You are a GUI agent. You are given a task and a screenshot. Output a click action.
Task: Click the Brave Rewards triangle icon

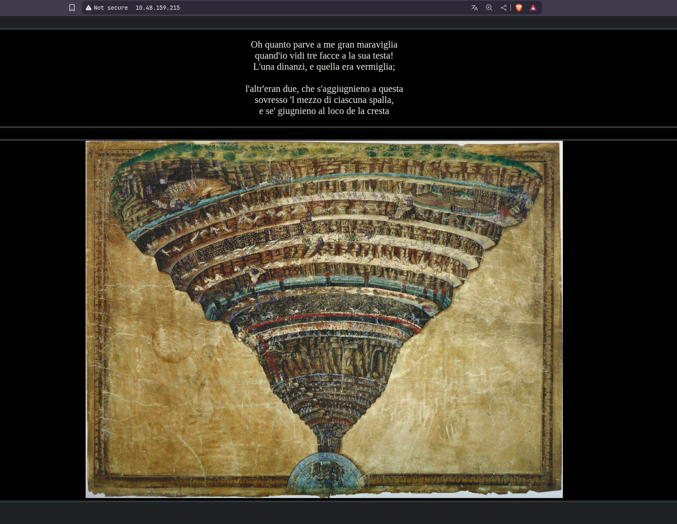(533, 8)
